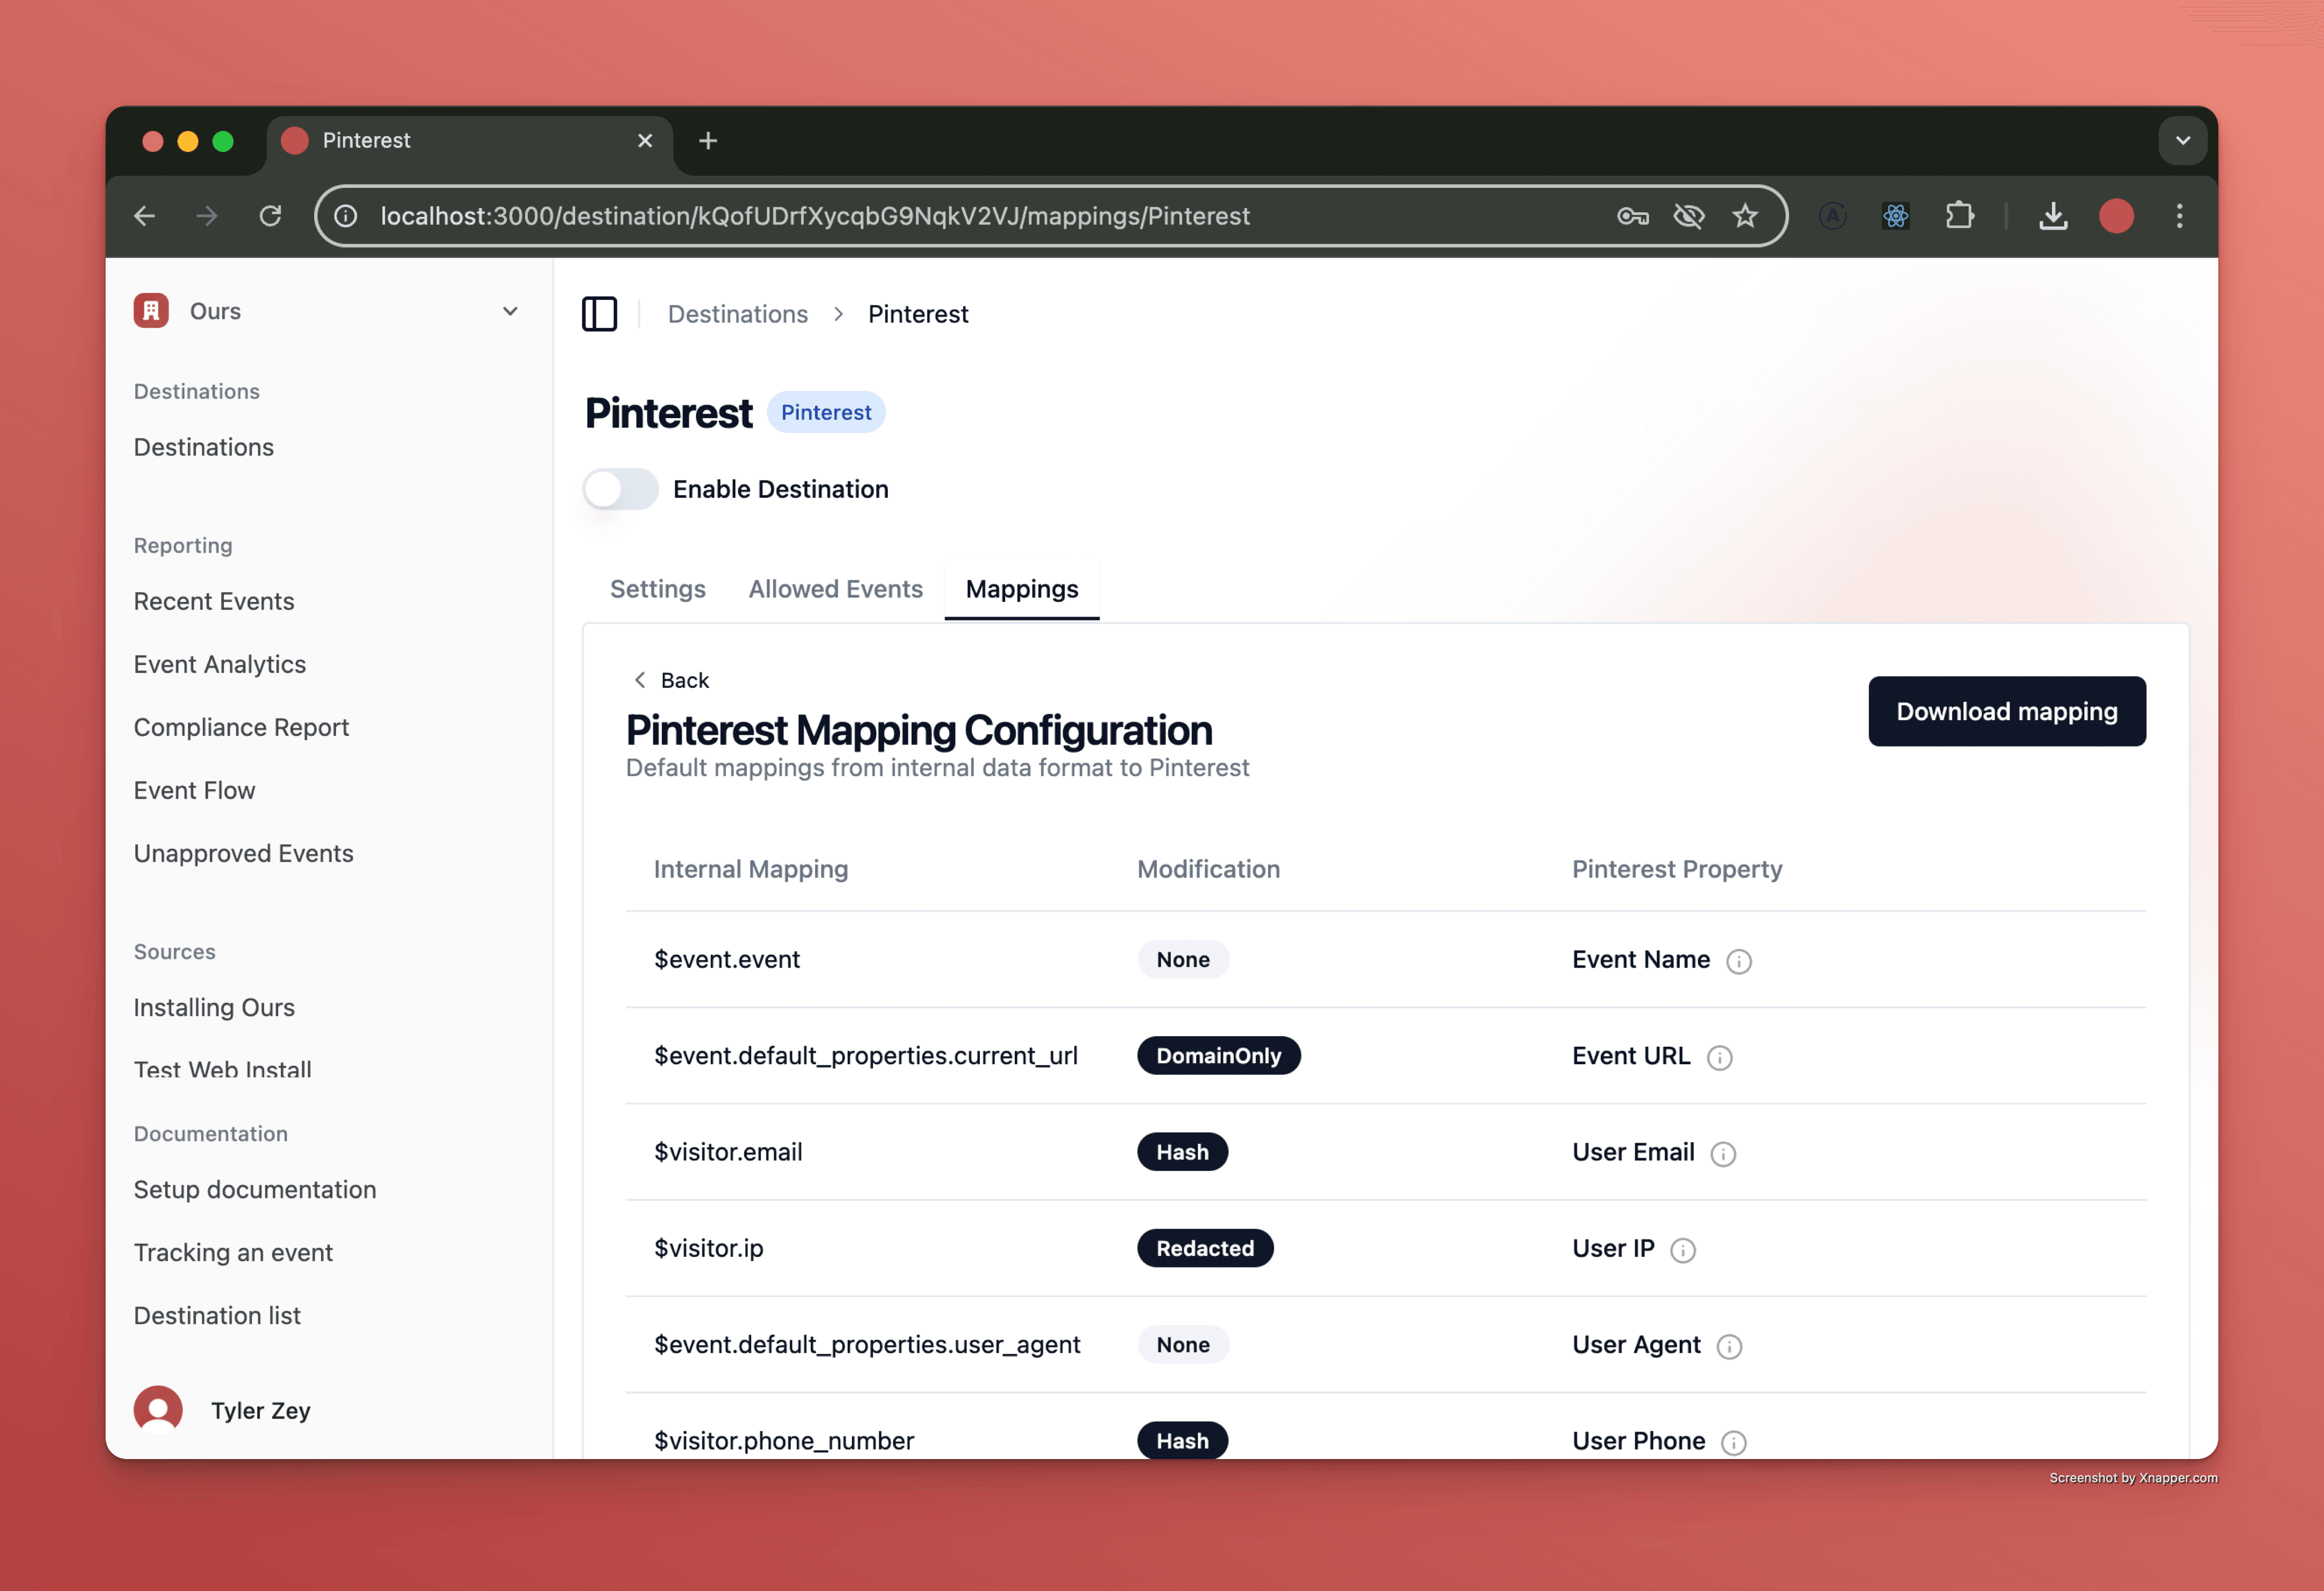The width and height of the screenshot is (2324, 1591).
Task: Click the DomainOnly modification badge
Action: pos(1218,1055)
